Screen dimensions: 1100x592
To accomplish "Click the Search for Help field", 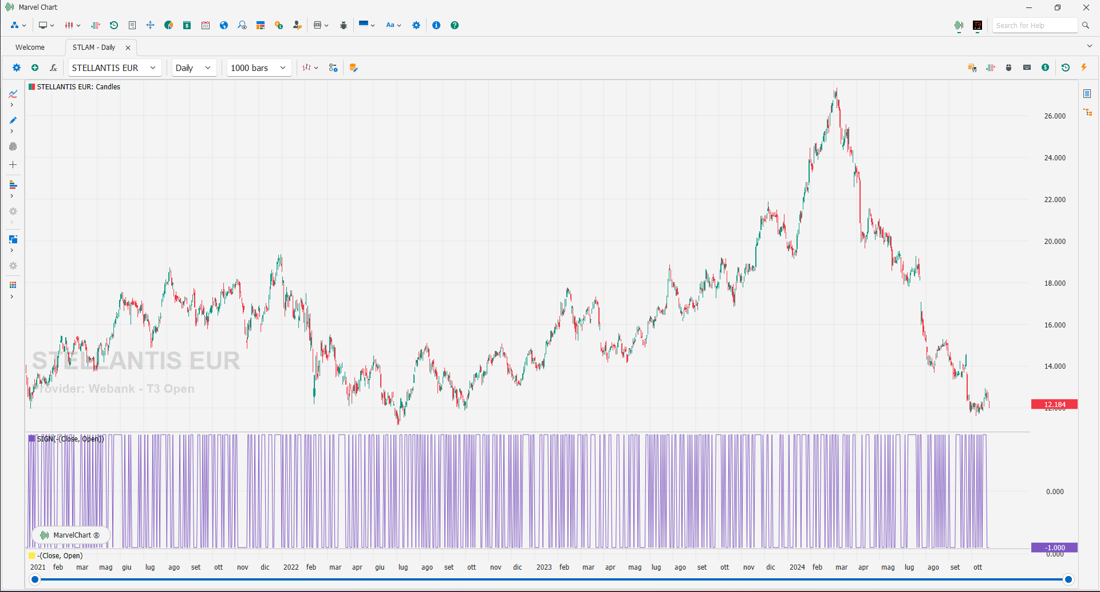I will (x=1035, y=25).
